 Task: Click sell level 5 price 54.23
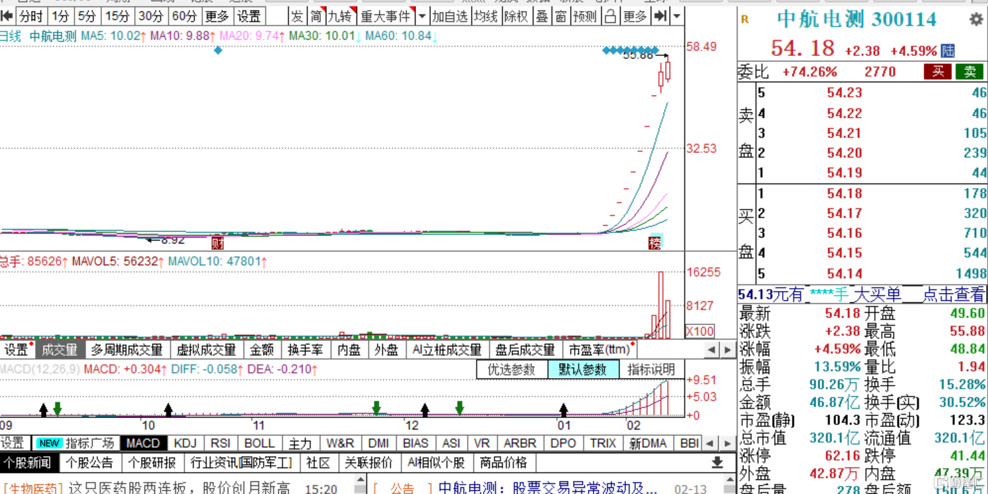[844, 92]
